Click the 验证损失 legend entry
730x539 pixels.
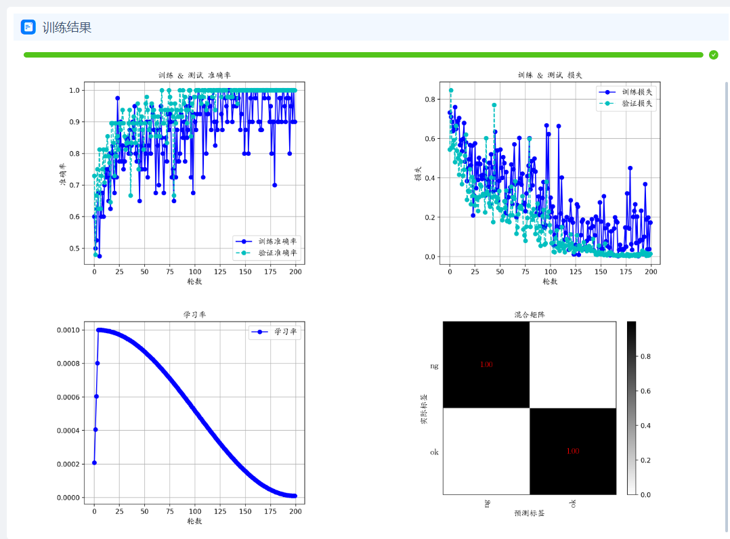pos(626,104)
